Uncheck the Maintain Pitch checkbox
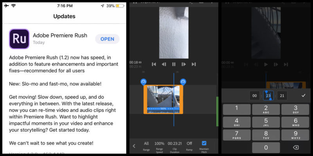The width and height of the screenshot is (313, 156). coord(204,143)
